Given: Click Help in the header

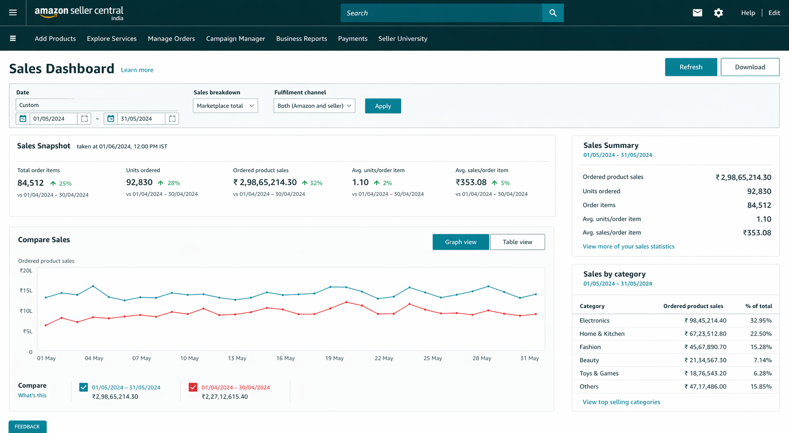Looking at the screenshot, I should (x=748, y=13).
